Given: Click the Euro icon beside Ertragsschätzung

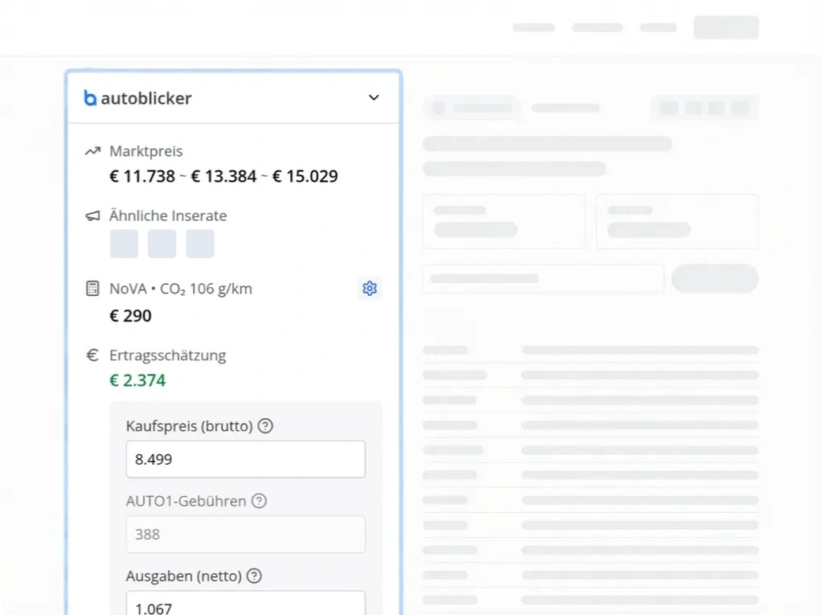Looking at the screenshot, I should (93, 355).
